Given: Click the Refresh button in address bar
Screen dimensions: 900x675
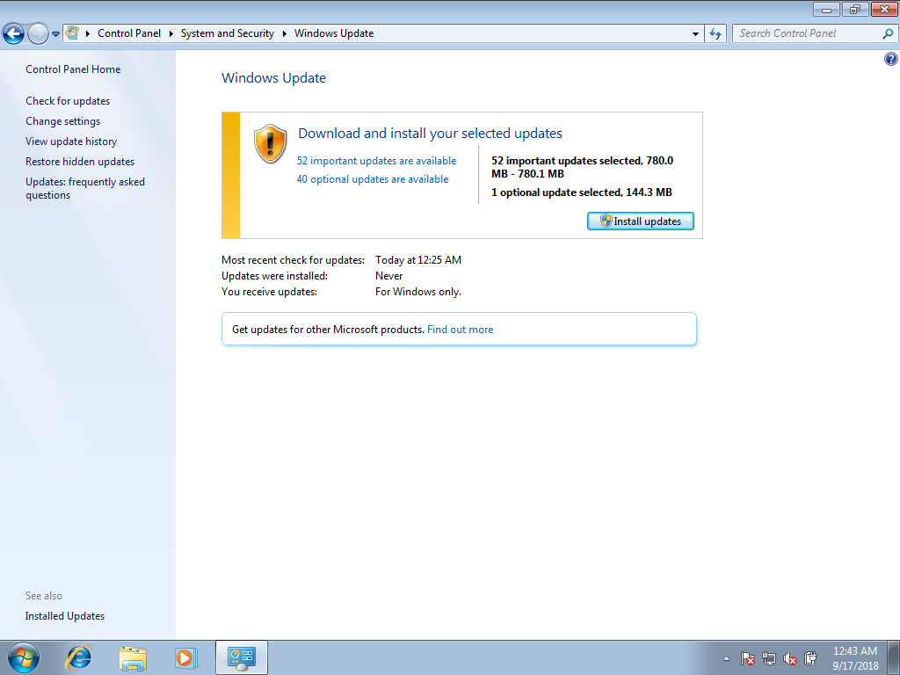Looking at the screenshot, I should point(715,33).
